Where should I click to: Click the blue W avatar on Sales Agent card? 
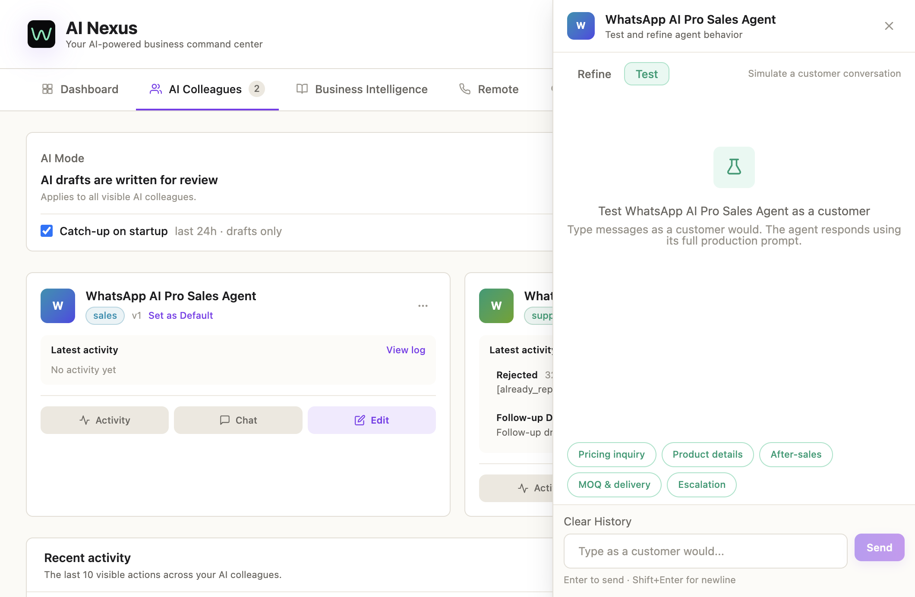tap(58, 306)
